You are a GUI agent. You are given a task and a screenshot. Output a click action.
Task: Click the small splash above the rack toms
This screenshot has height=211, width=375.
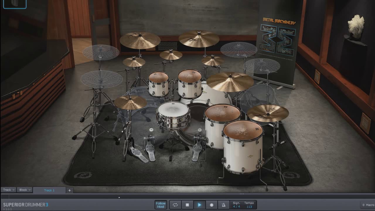[171, 55]
